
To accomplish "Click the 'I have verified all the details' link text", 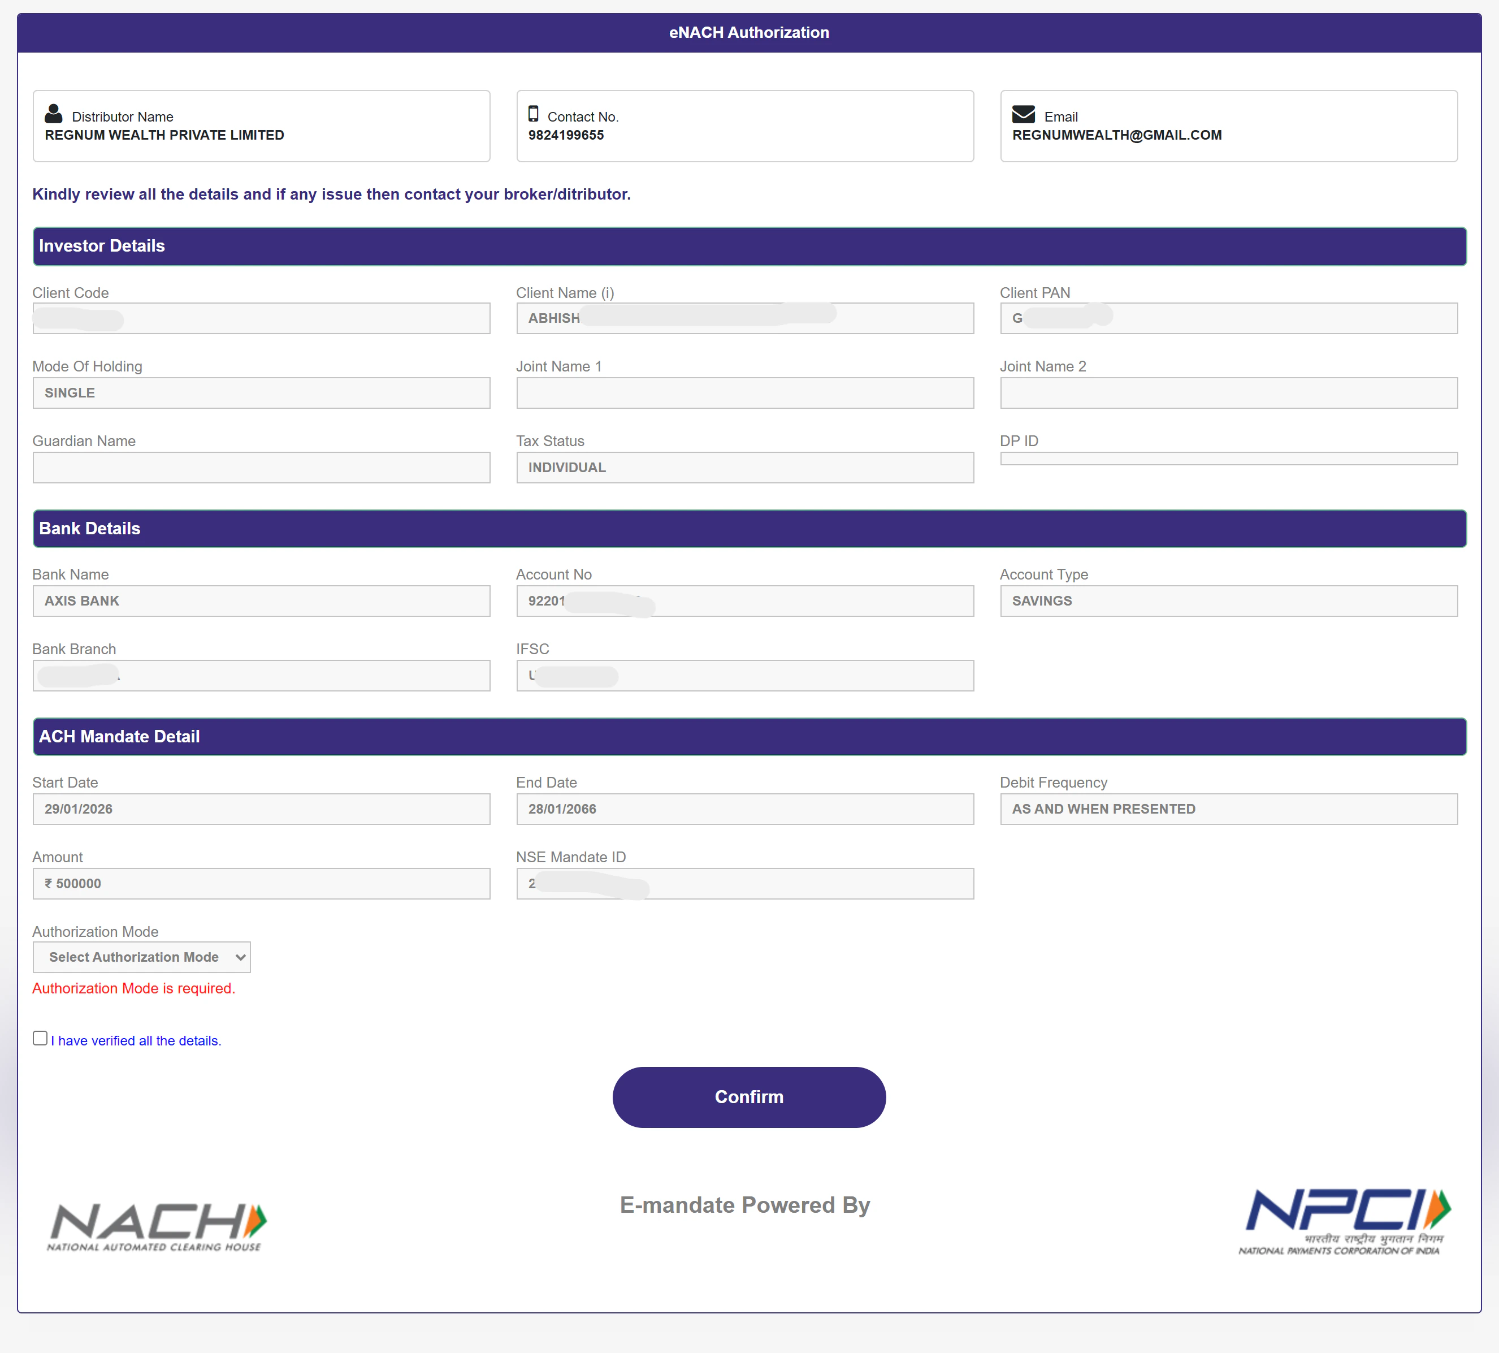I will [x=136, y=1041].
